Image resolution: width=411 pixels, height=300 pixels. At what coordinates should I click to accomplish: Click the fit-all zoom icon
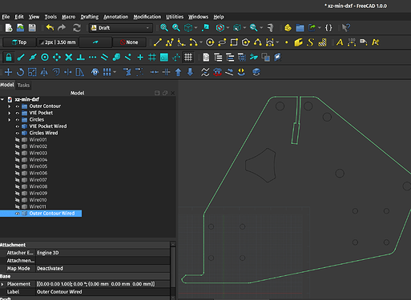164,28
